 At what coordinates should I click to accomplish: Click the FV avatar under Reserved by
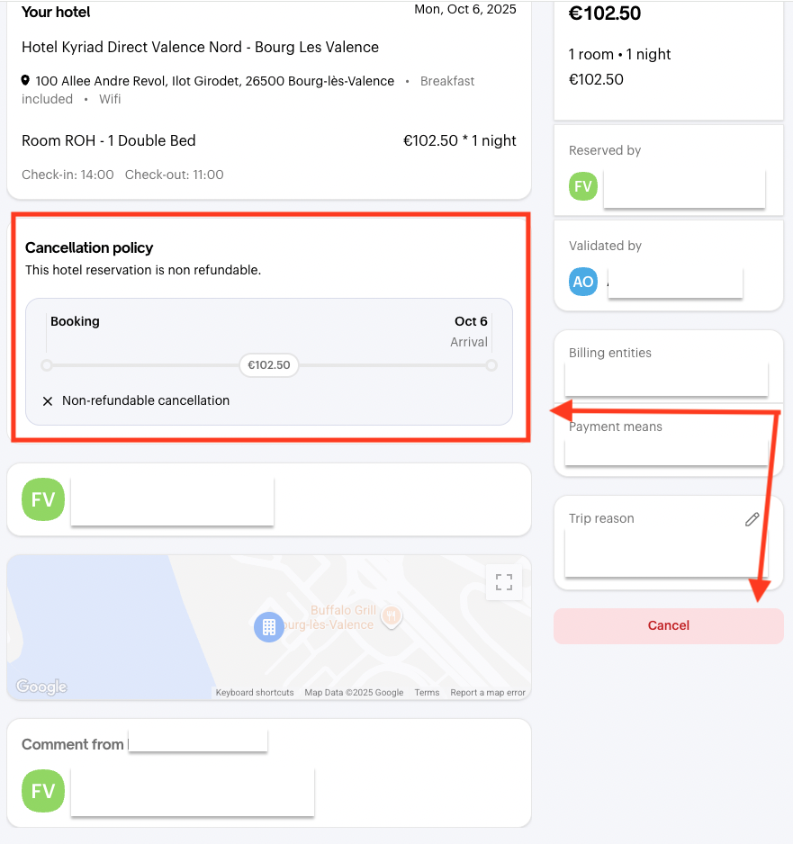click(583, 186)
